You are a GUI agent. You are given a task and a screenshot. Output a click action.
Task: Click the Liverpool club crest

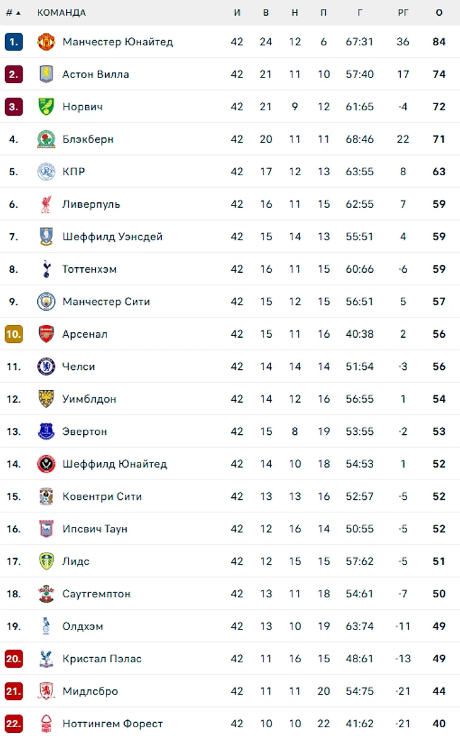[x=46, y=204]
